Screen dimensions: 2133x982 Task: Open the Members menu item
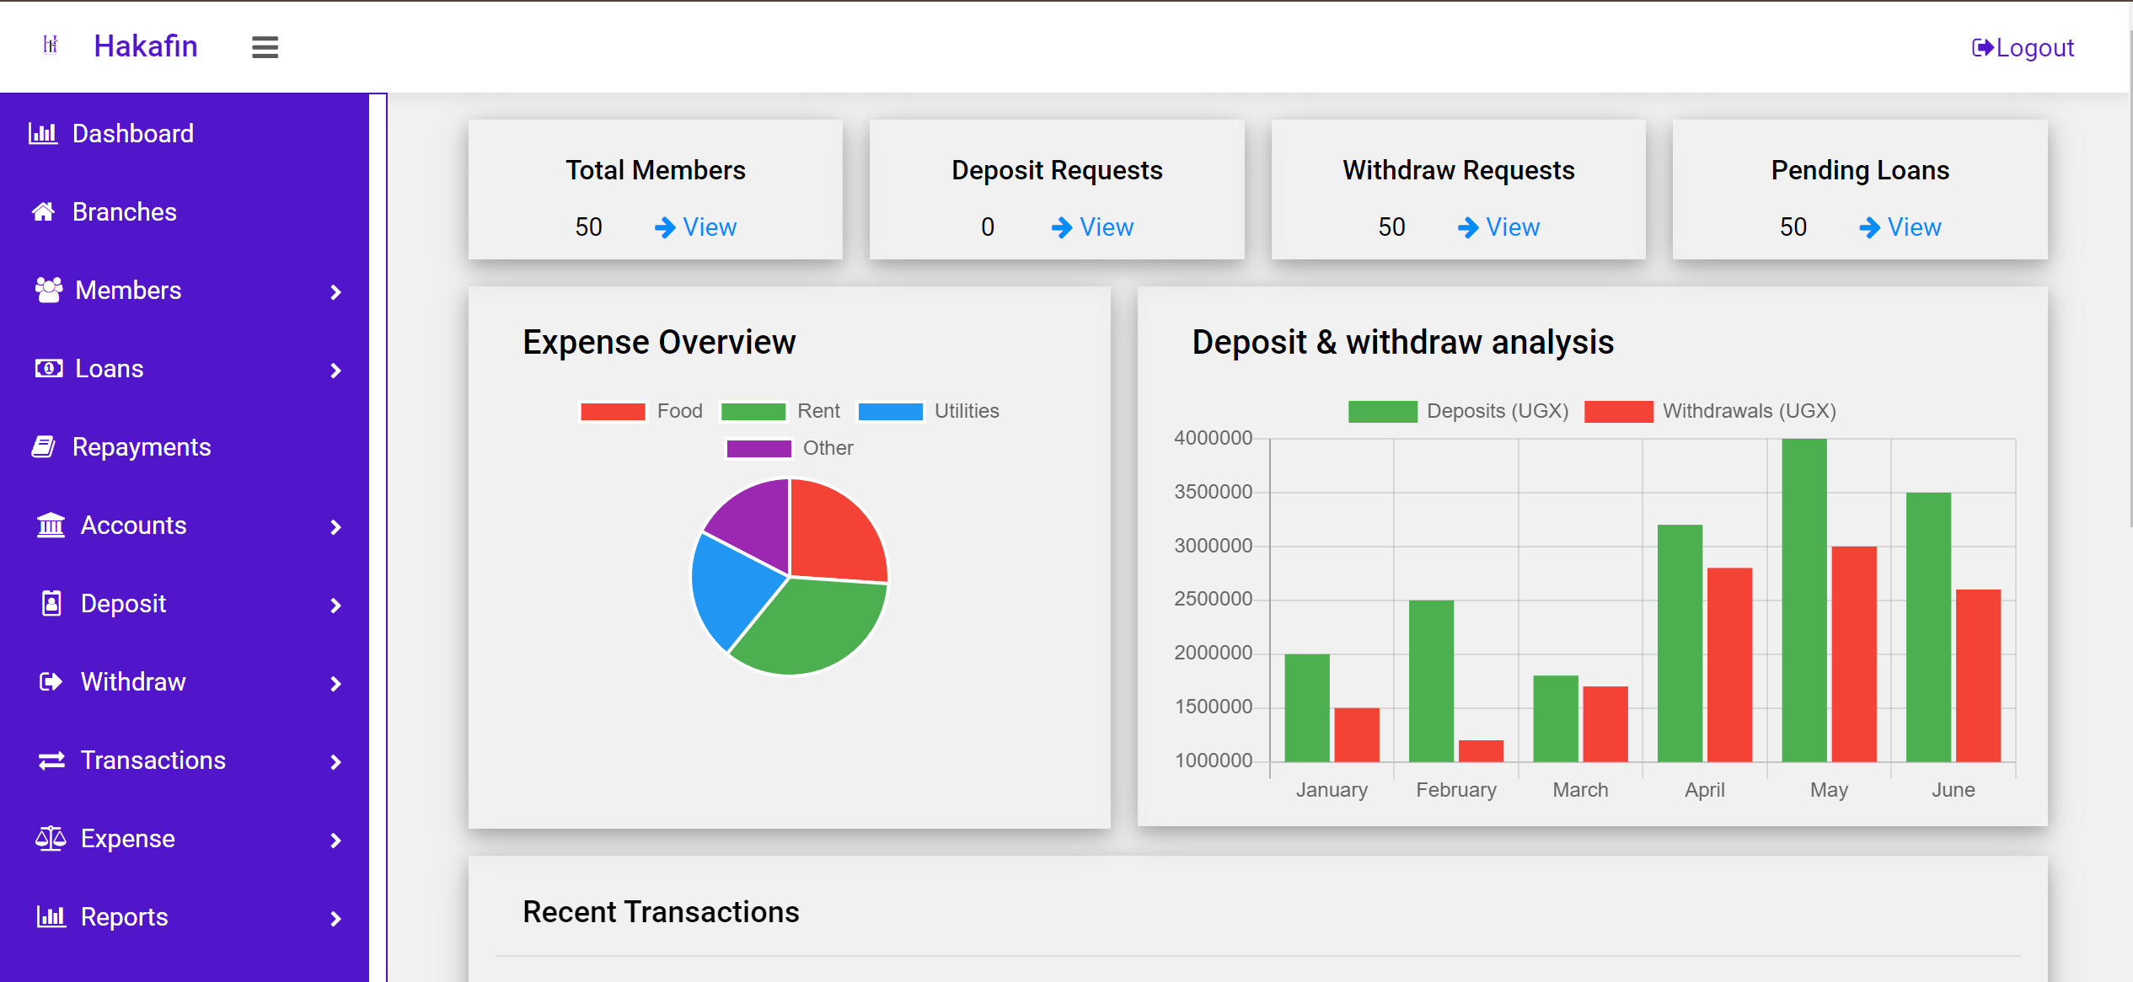[x=185, y=290]
